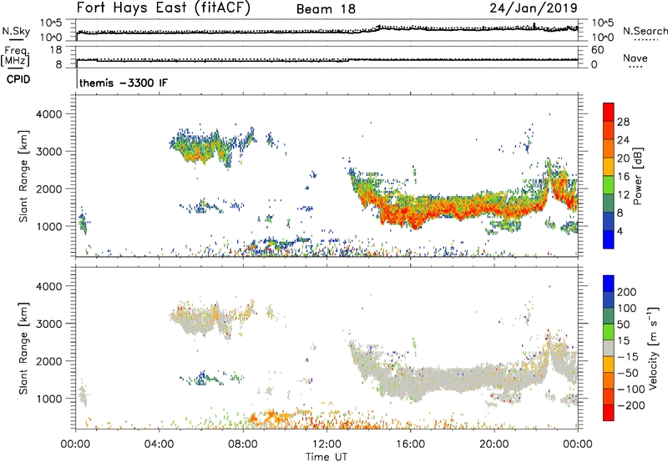Click the "-15" label on the velocity colorbar
Image resolution: width=668 pixels, height=462 pixels.
pyautogui.click(x=628, y=357)
